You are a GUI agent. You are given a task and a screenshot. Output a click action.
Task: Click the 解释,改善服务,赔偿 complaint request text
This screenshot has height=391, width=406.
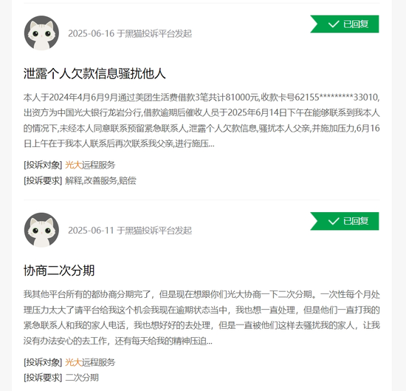[100, 180]
